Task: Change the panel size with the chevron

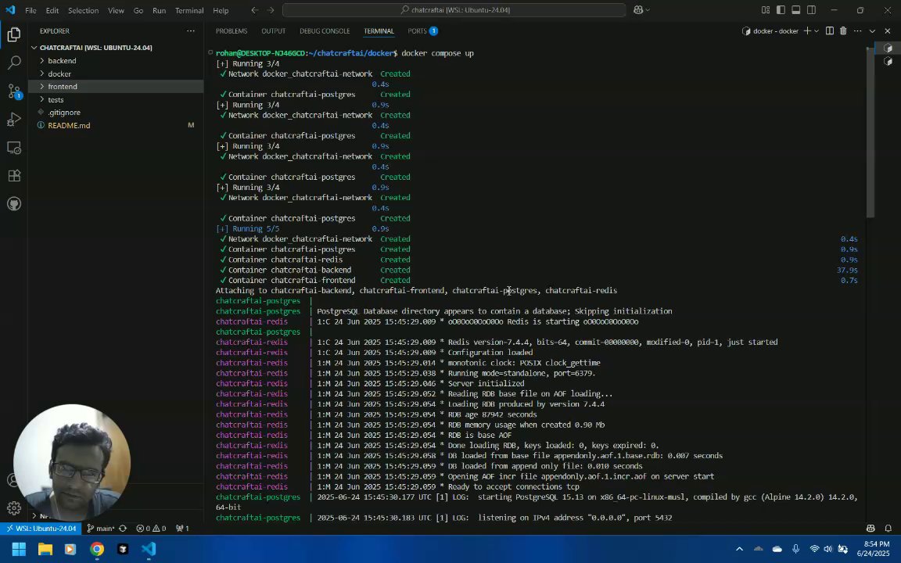Action: pos(872,31)
